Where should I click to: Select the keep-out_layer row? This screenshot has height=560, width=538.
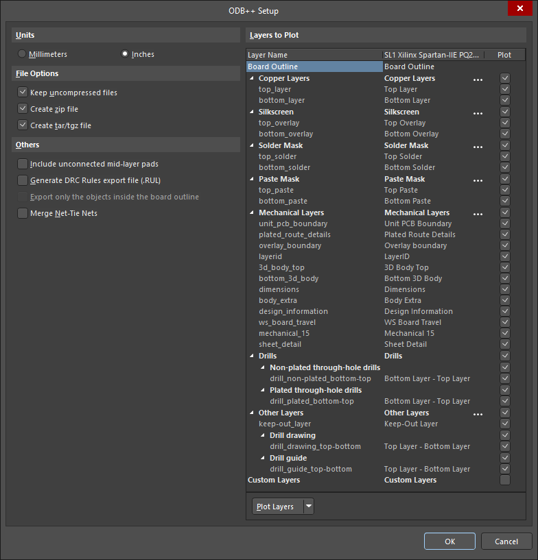(x=386, y=424)
